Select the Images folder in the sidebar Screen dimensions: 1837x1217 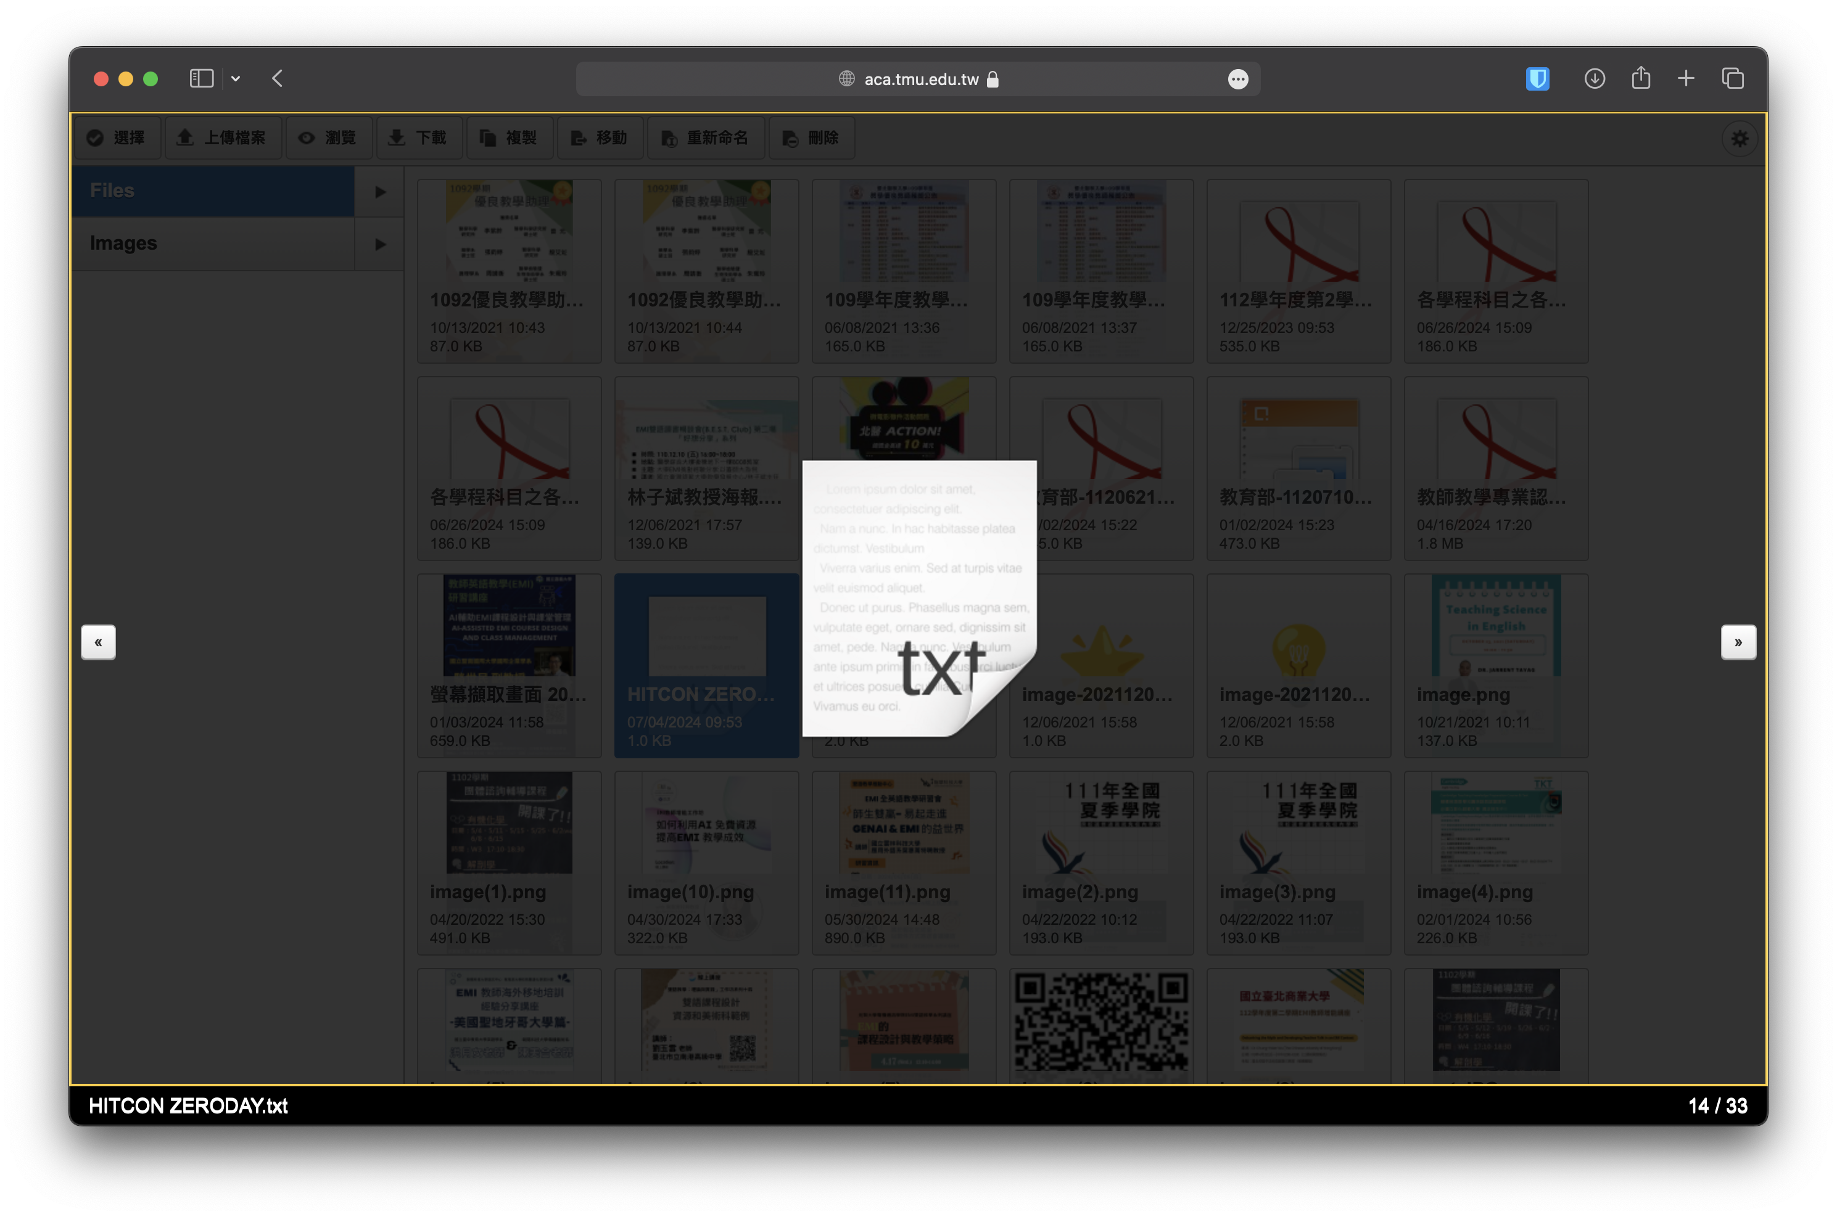[213, 244]
